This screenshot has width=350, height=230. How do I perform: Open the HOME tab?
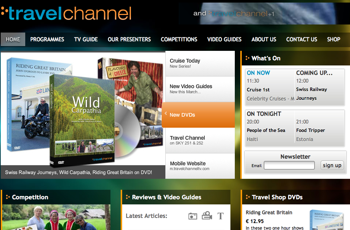[x=13, y=39]
